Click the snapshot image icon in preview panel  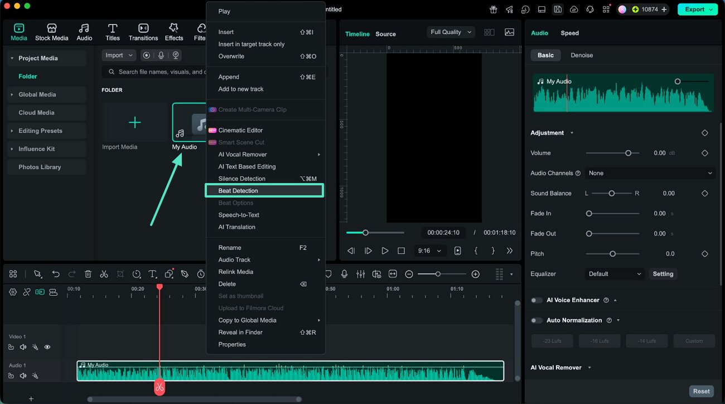point(509,32)
